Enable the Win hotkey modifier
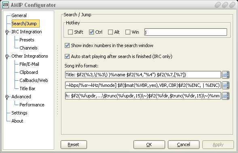This screenshot has width=238, height=153. point(128,32)
